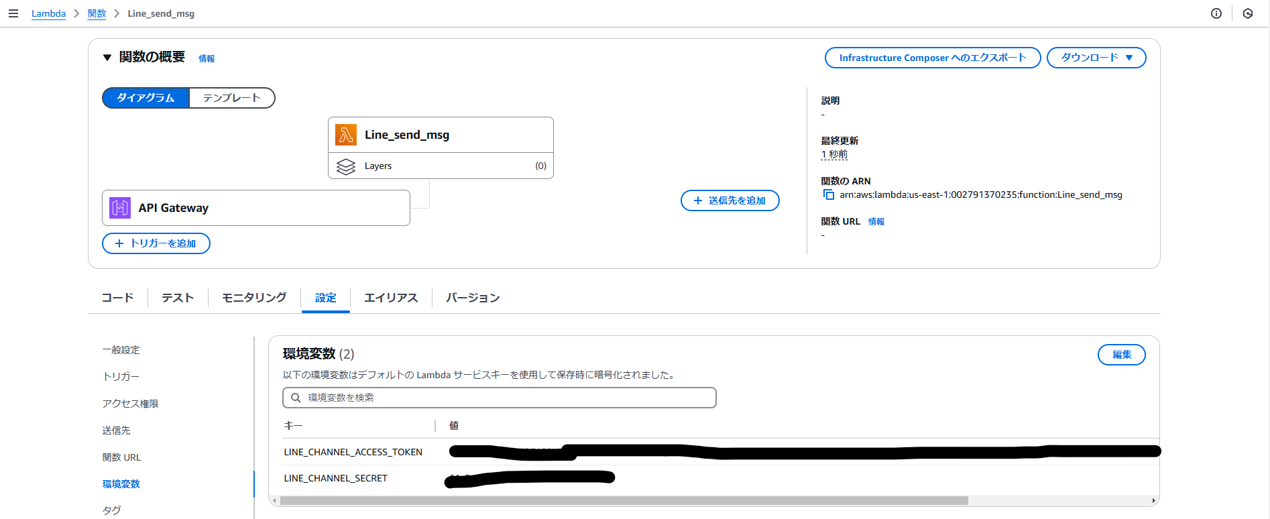Click the 1 秒前 last updated text
Viewport: 1270px width, 519px height.
coord(834,154)
